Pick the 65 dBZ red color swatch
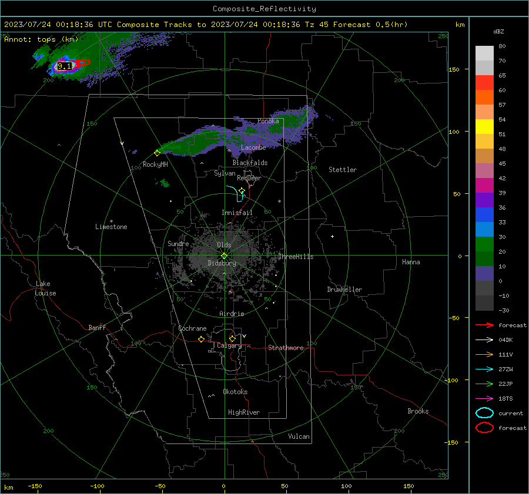The image size is (529, 494). point(484,82)
